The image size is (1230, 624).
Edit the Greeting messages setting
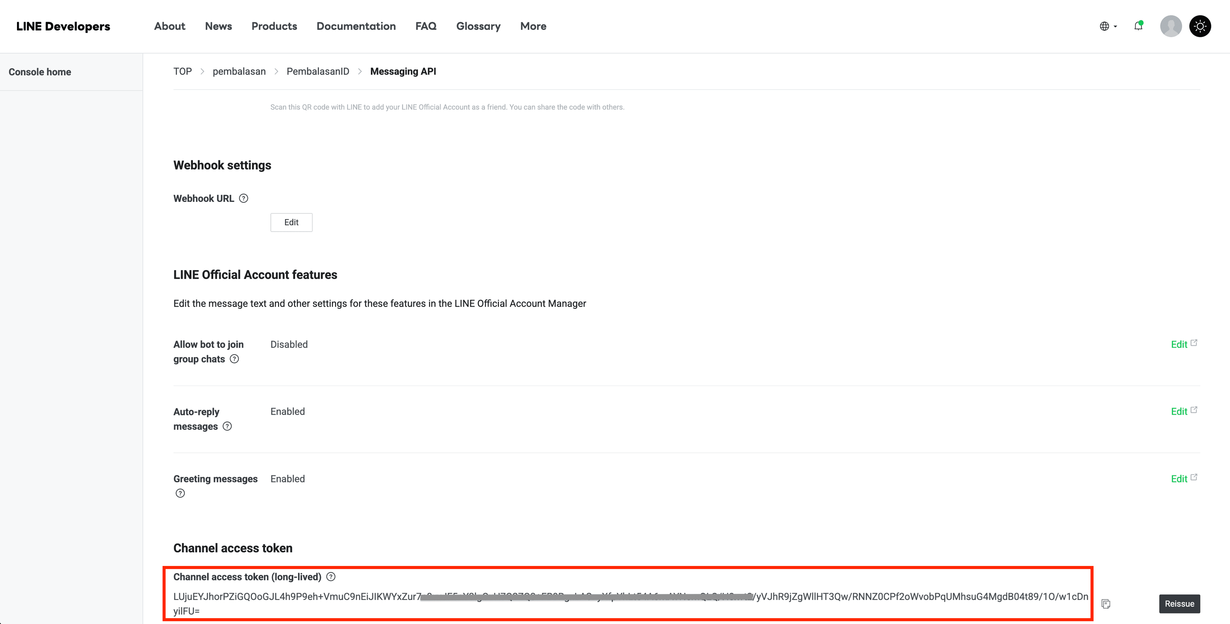pyautogui.click(x=1184, y=479)
